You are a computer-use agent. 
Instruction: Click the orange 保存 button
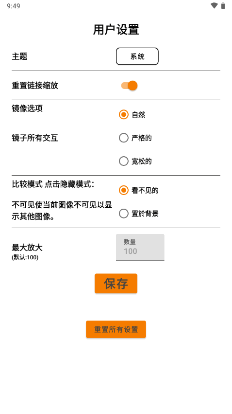(x=116, y=284)
